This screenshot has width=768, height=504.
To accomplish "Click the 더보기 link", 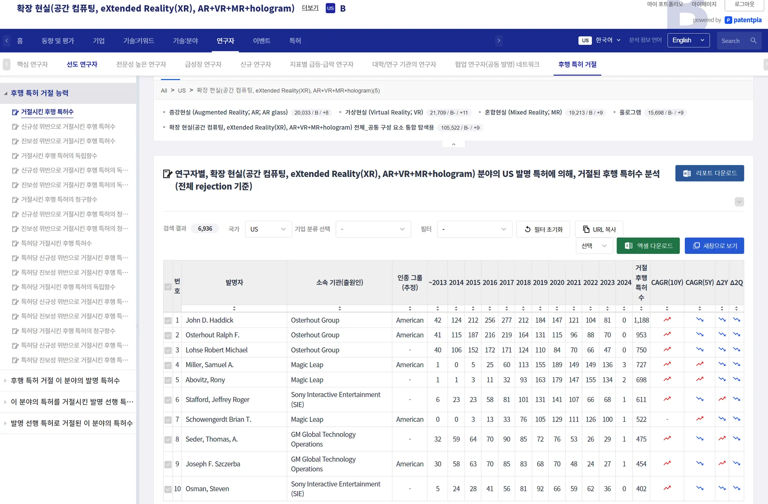I will [310, 8].
